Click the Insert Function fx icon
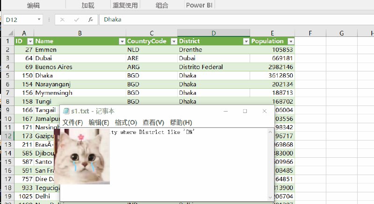This screenshot has width=374, height=204. point(90,20)
